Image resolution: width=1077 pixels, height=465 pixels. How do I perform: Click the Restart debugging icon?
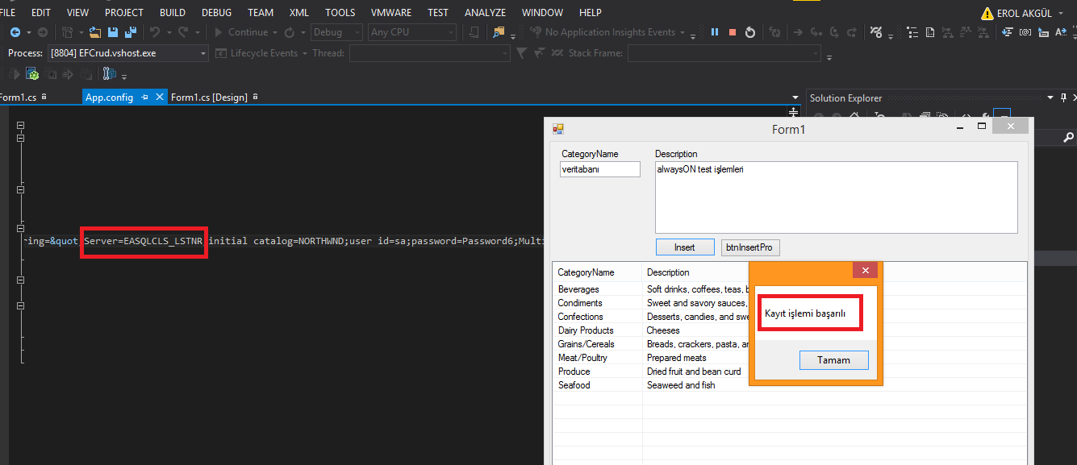[x=750, y=32]
